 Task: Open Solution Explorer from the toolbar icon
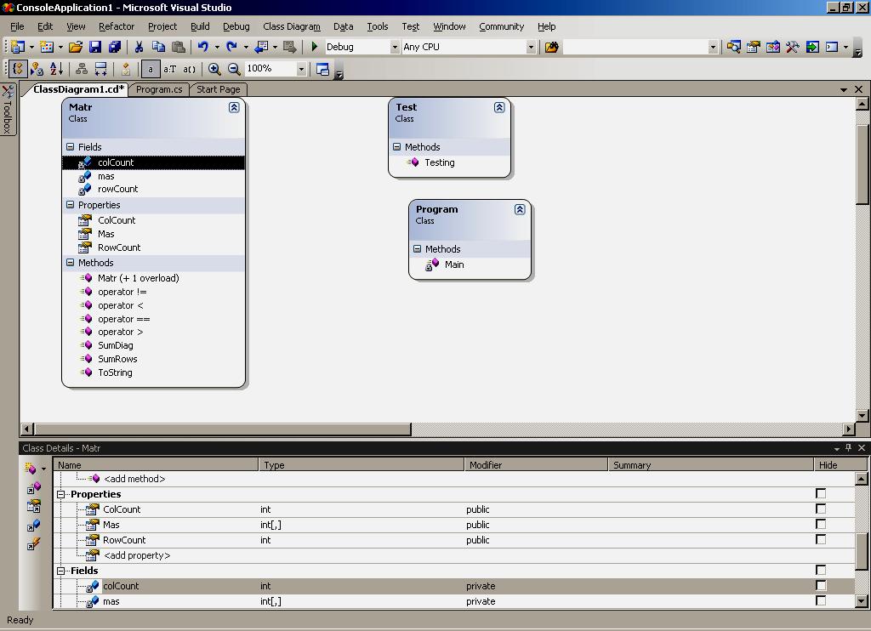click(x=733, y=48)
